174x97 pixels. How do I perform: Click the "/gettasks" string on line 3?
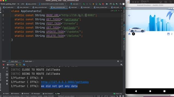71,19
